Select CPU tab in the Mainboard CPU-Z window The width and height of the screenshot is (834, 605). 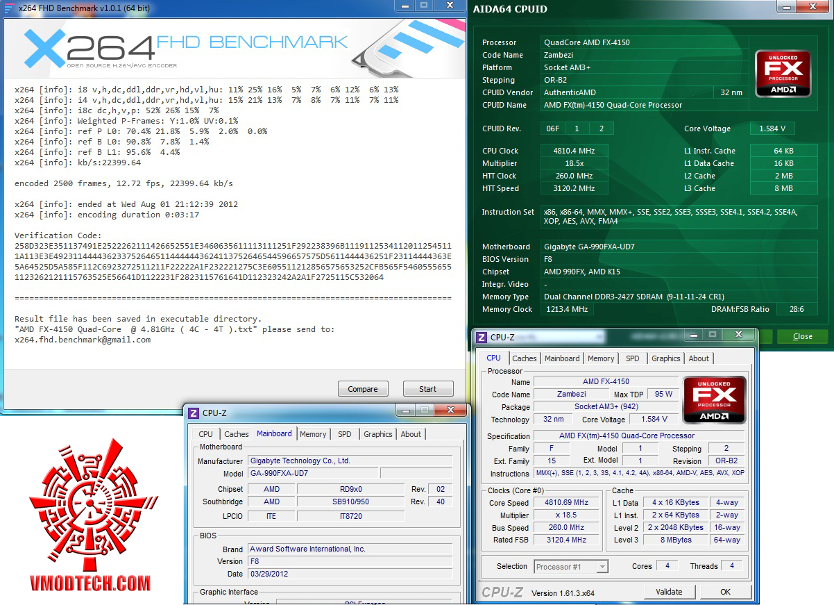point(206,434)
